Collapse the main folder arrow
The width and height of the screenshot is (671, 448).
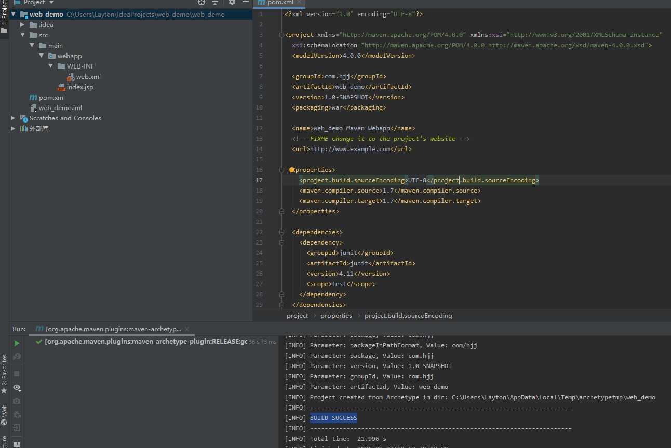point(32,46)
